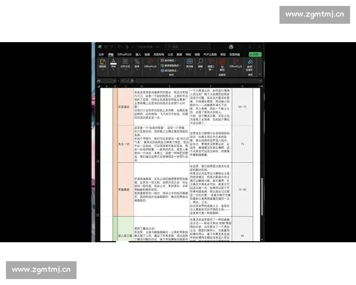Switch to the PDF工具箱 tab
356x285 pixels.
[211, 53]
